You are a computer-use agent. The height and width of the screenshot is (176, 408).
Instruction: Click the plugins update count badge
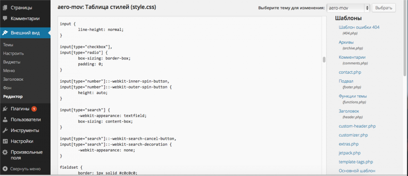click(34, 109)
